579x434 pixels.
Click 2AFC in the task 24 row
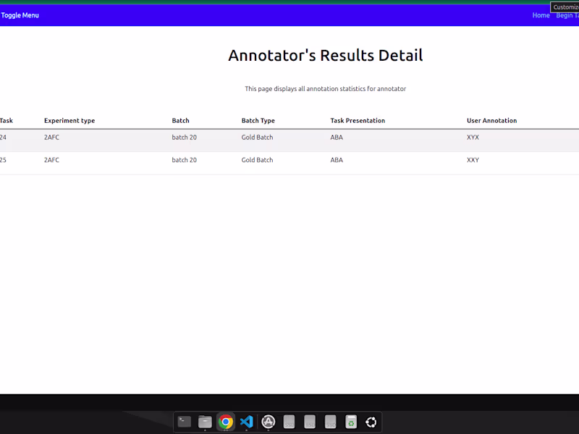(51, 137)
